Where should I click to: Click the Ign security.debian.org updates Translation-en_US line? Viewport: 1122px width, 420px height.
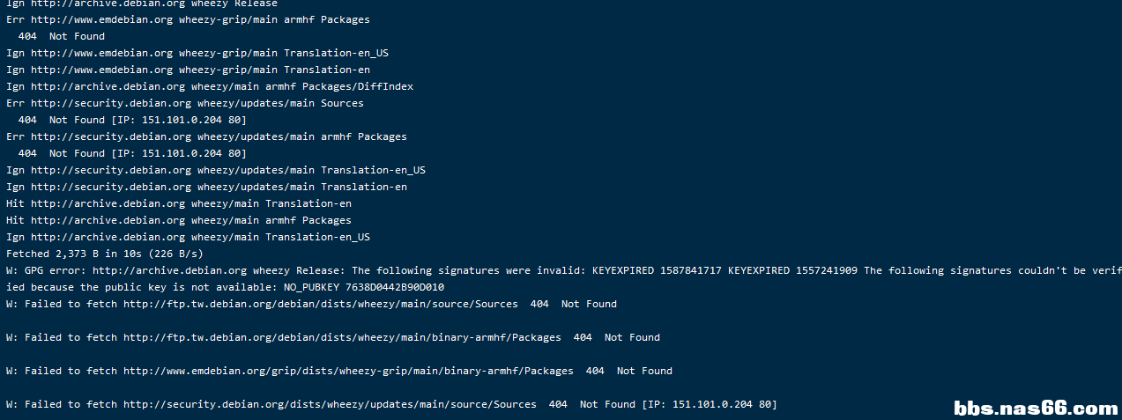pos(216,170)
